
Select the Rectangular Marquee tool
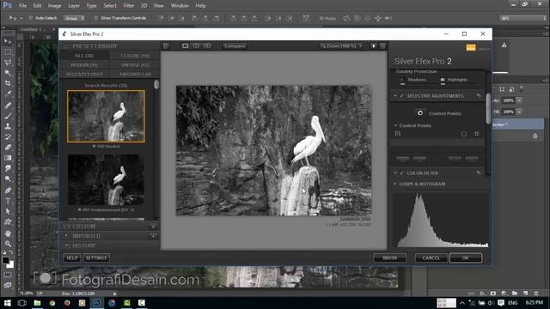[x=8, y=51]
